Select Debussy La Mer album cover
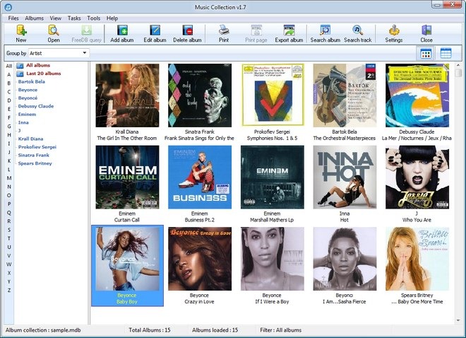Viewport: 466px width, 338px height. (x=417, y=95)
